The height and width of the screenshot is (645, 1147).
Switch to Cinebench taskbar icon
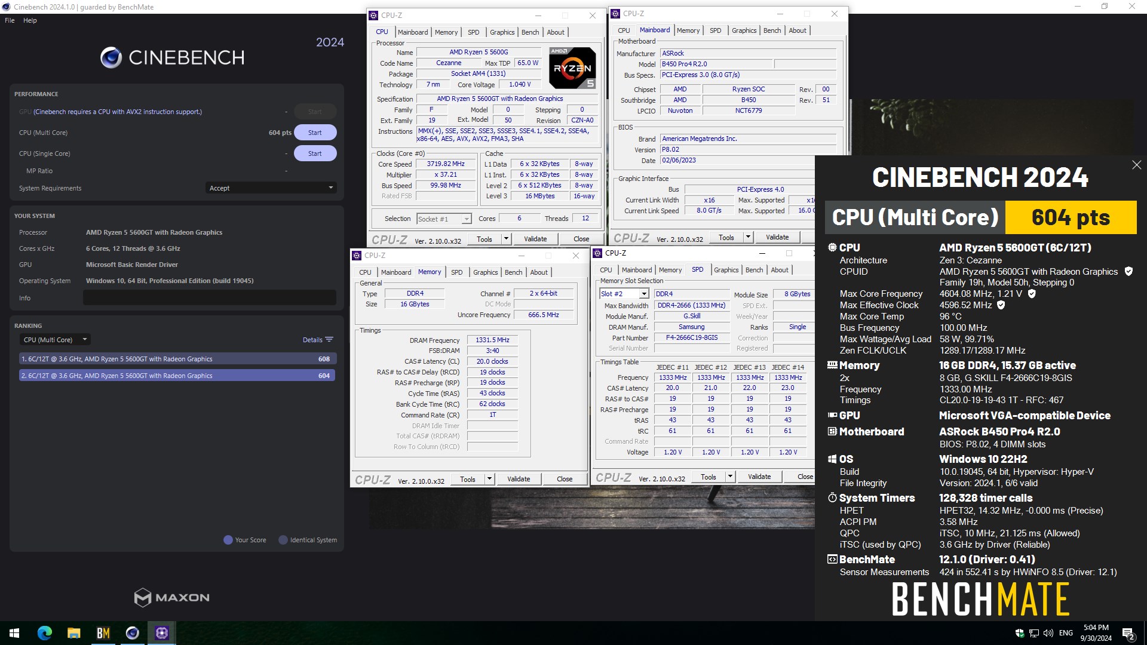click(132, 633)
